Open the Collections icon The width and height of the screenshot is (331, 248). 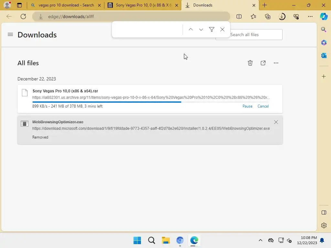268,16
